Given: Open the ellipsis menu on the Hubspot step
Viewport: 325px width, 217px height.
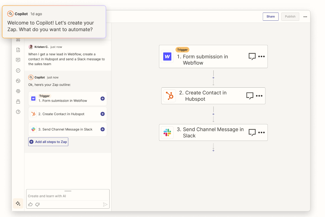Looking at the screenshot, I should coord(259,96).
